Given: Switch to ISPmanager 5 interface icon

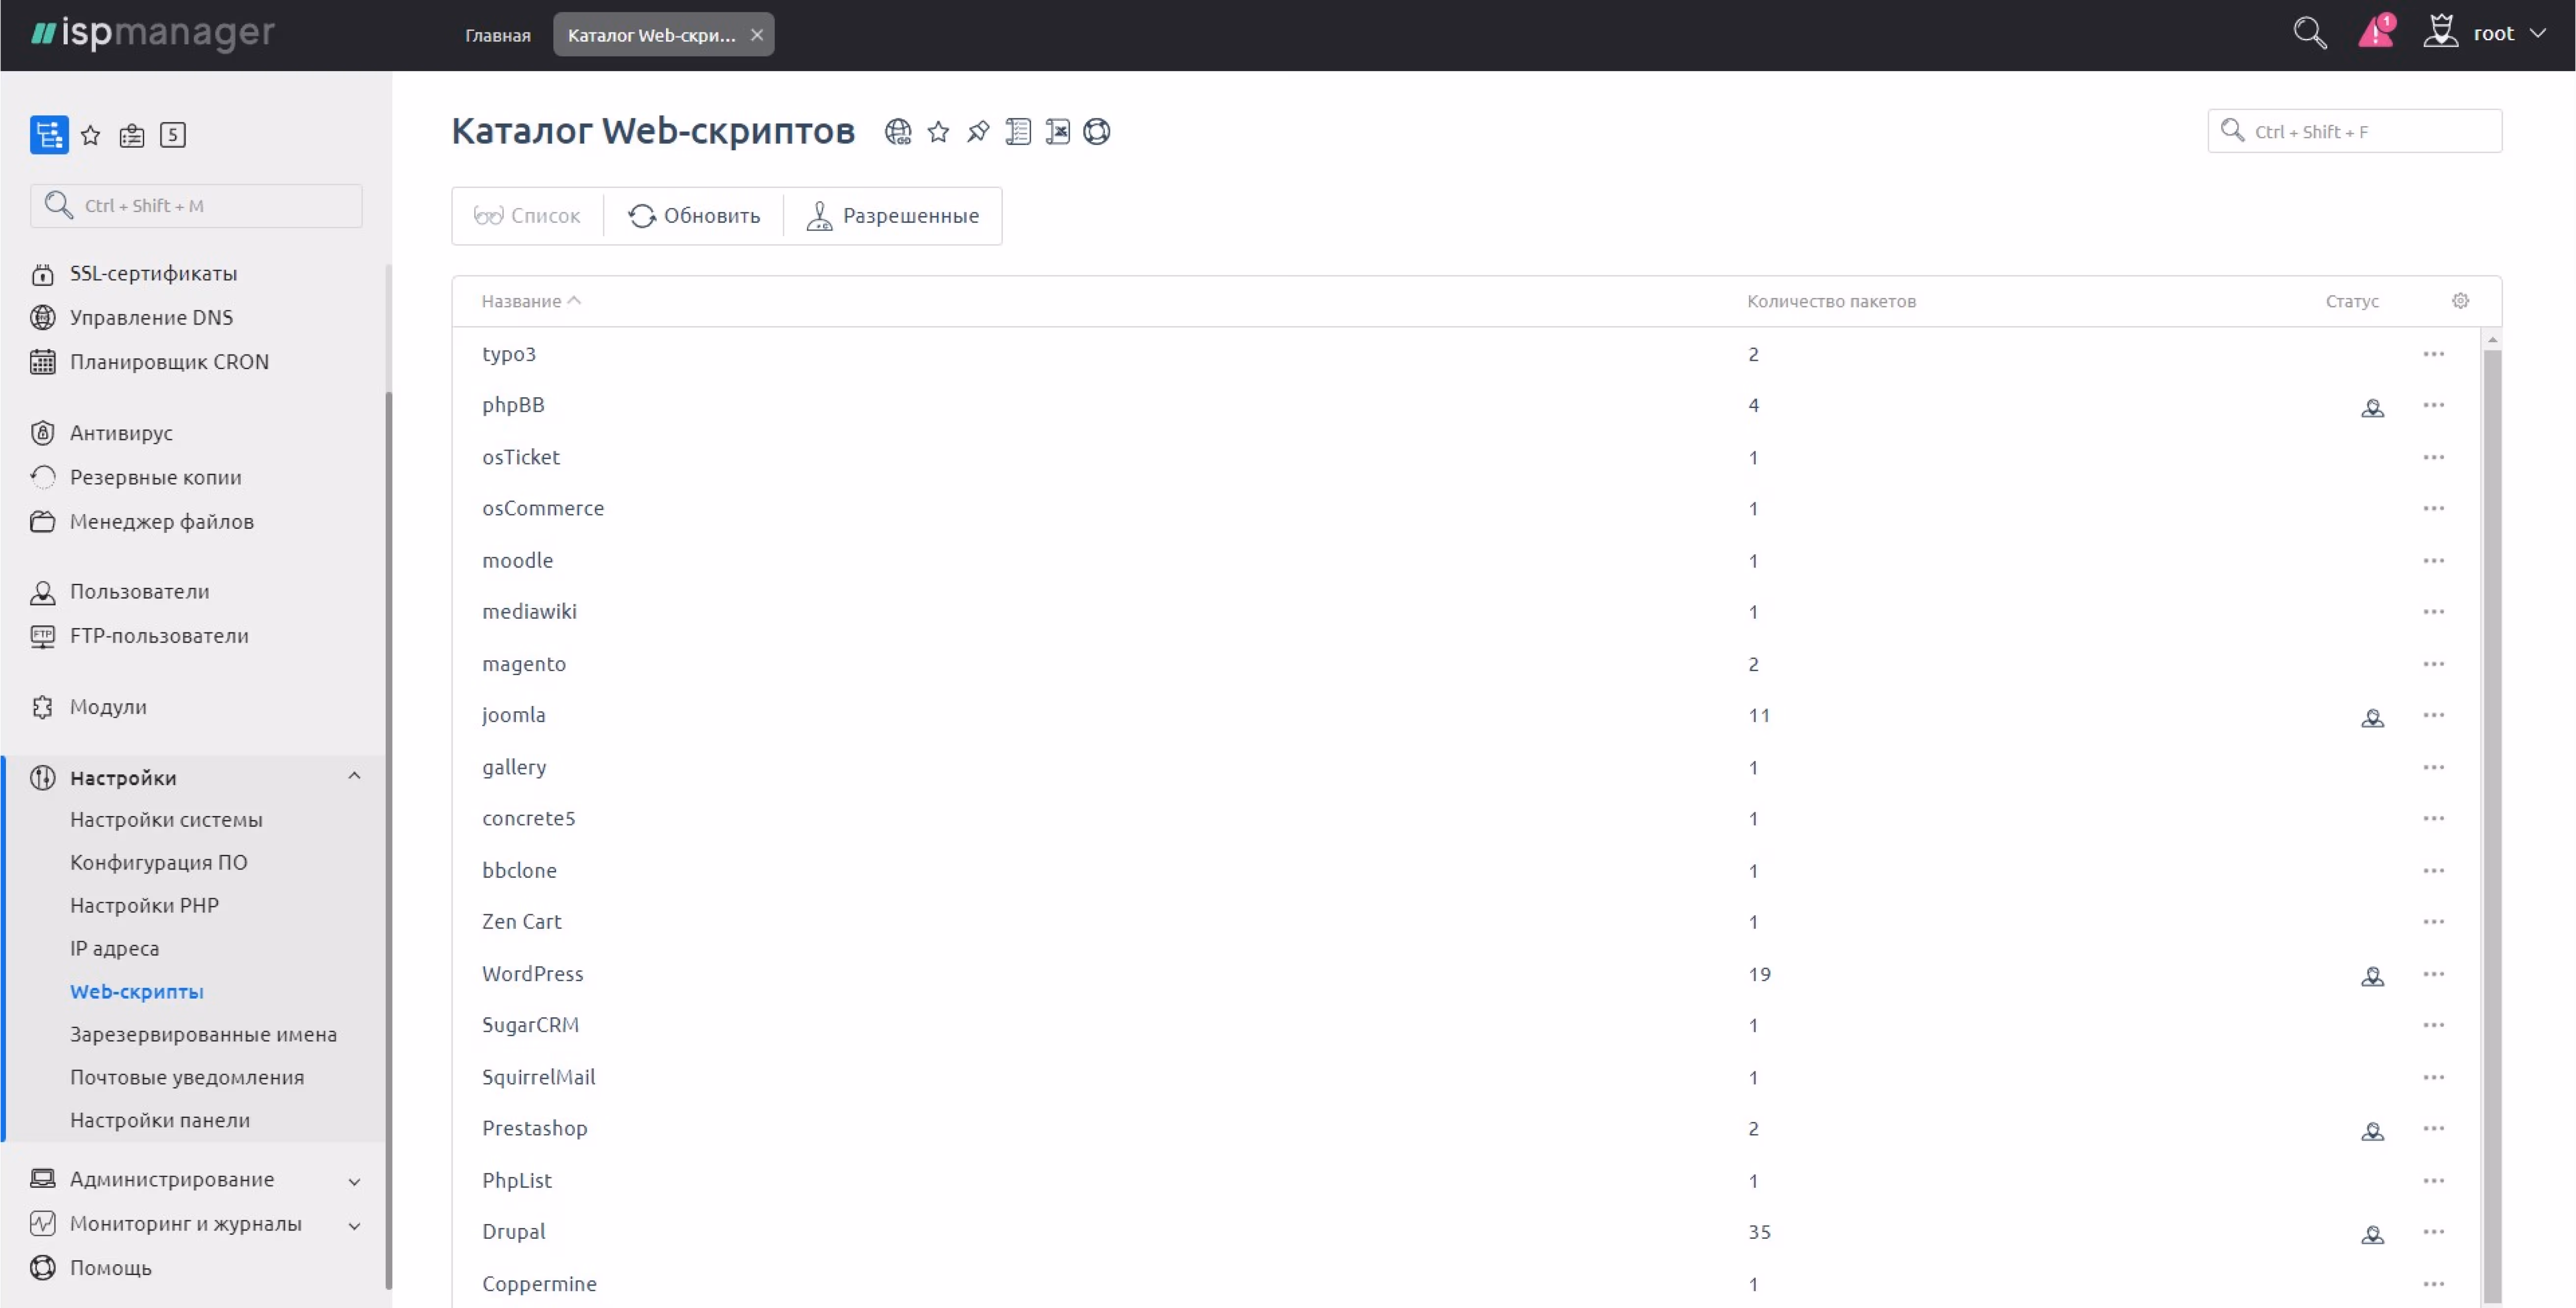Looking at the screenshot, I should click(x=172, y=135).
